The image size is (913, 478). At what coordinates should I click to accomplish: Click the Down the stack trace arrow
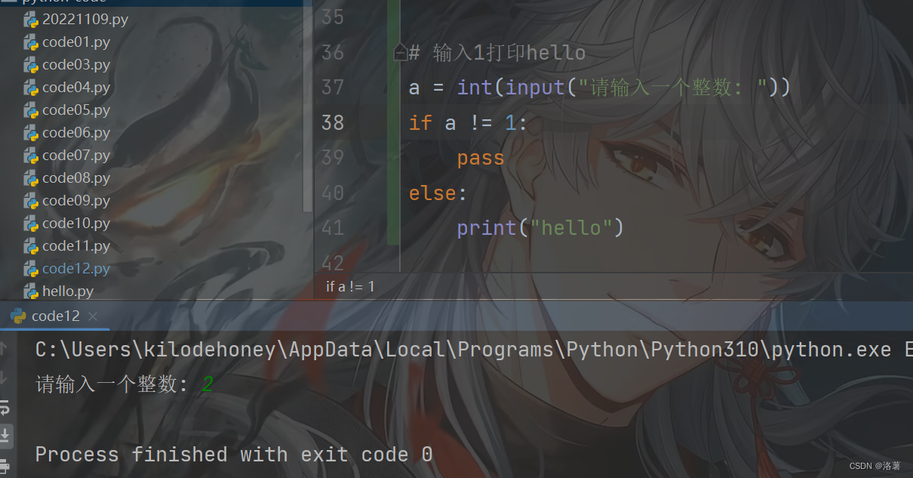pos(4,378)
